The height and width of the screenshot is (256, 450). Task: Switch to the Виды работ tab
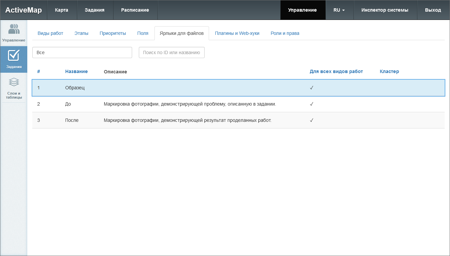click(50, 33)
